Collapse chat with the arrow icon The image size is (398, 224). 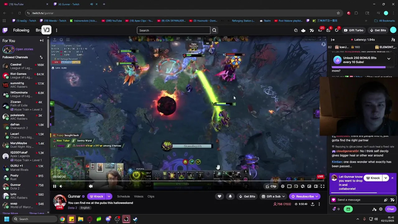coord(333,40)
